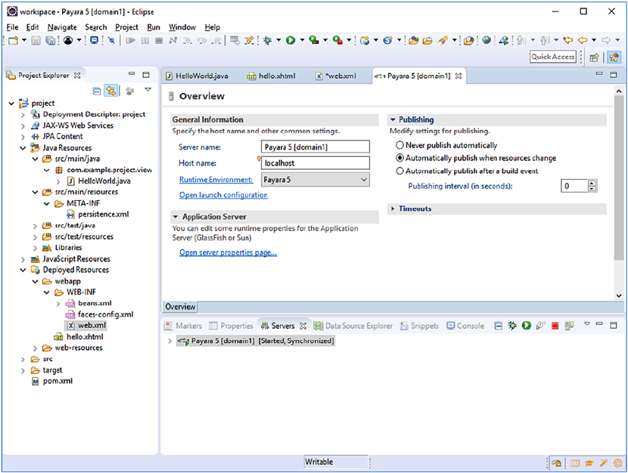Switch to the hello.xhtml editor tab
628x473 pixels.
pyautogui.click(x=272, y=76)
